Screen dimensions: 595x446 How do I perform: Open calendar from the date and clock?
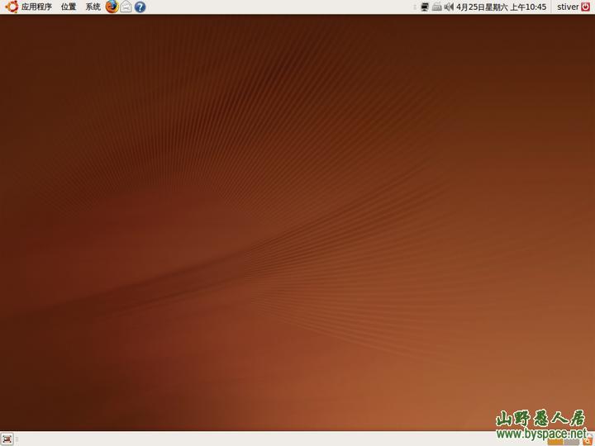point(501,7)
